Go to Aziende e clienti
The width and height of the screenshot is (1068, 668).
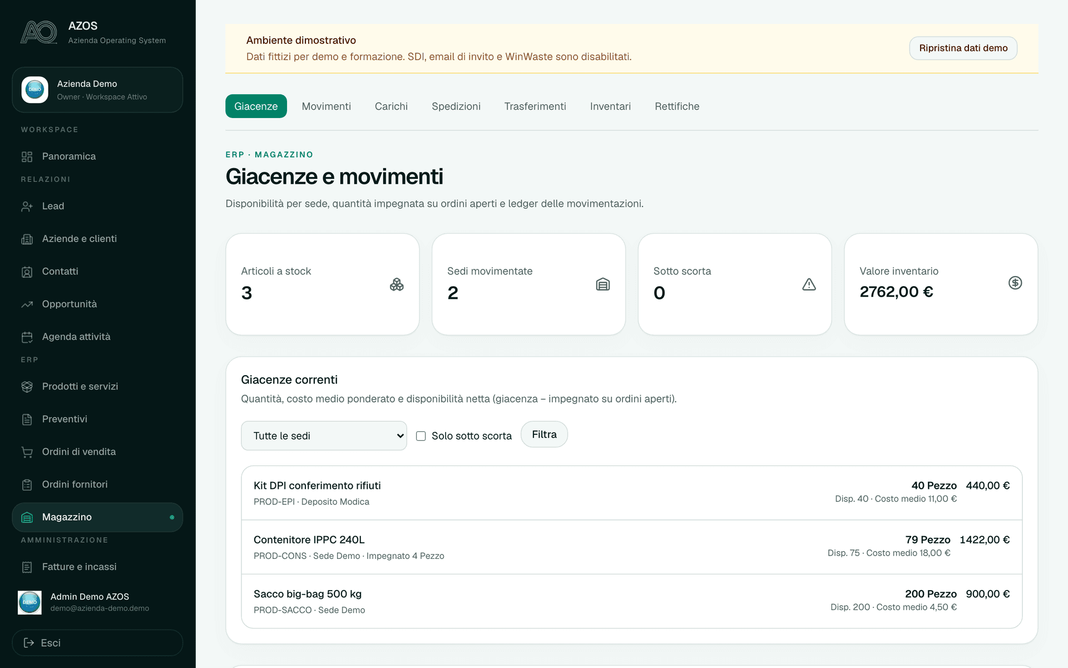97,239
